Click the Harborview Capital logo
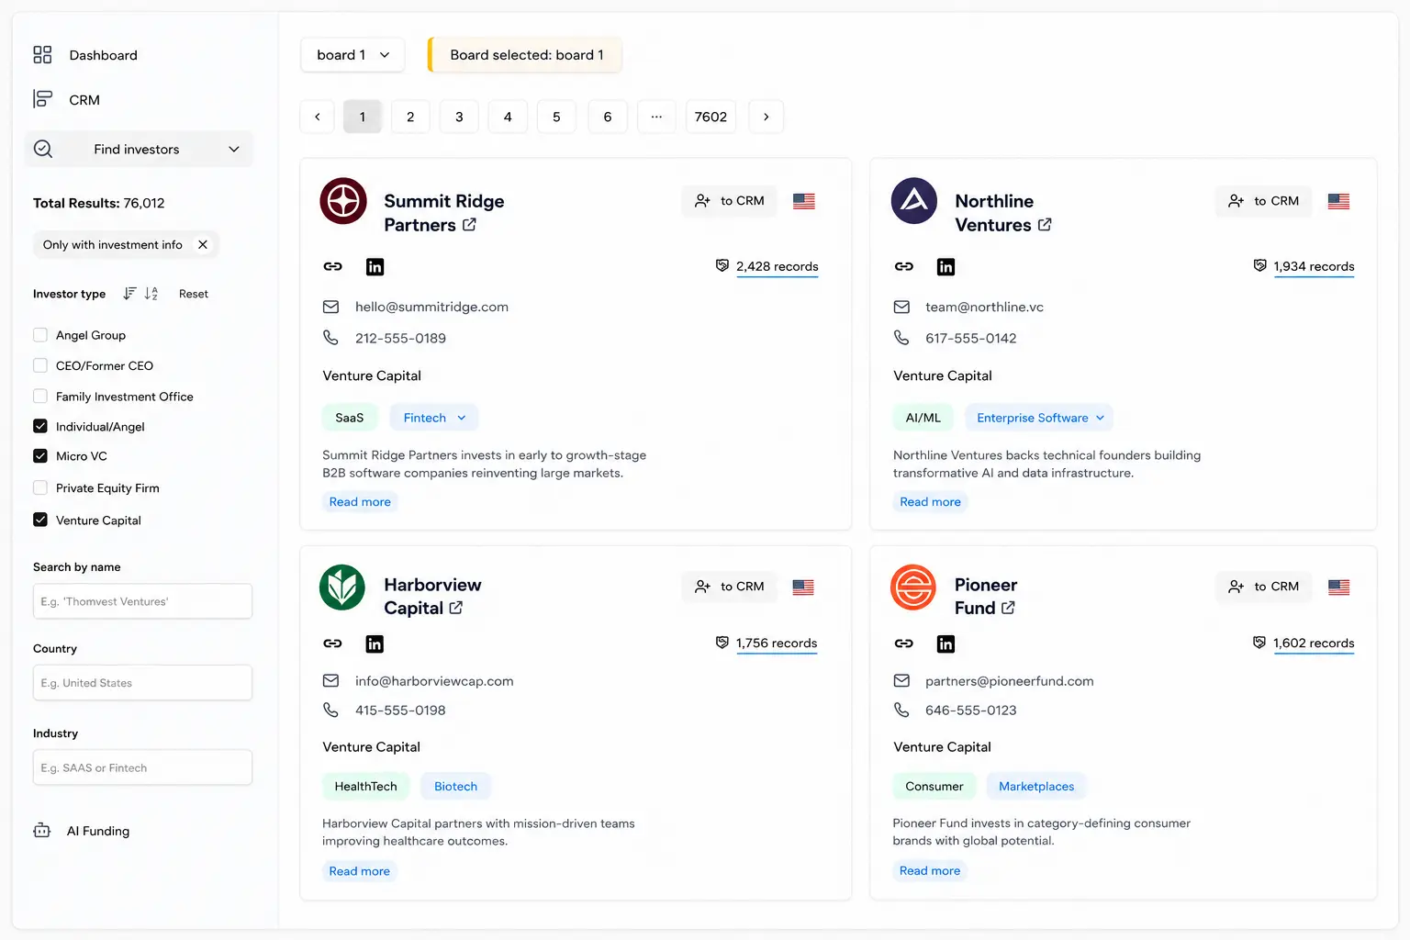Image resolution: width=1410 pixels, height=940 pixels. click(342, 587)
